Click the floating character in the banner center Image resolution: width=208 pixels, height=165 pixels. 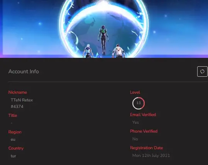click(x=103, y=40)
